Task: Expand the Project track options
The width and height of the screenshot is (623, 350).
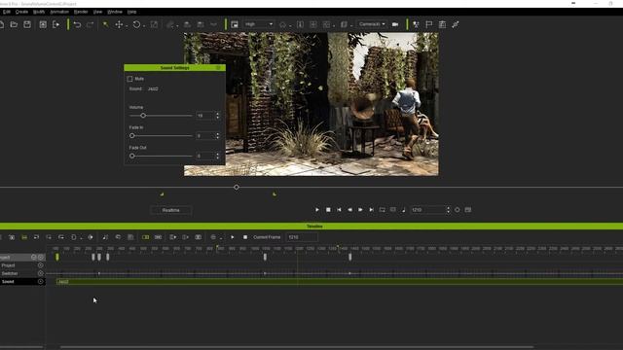Action: pyautogui.click(x=40, y=265)
